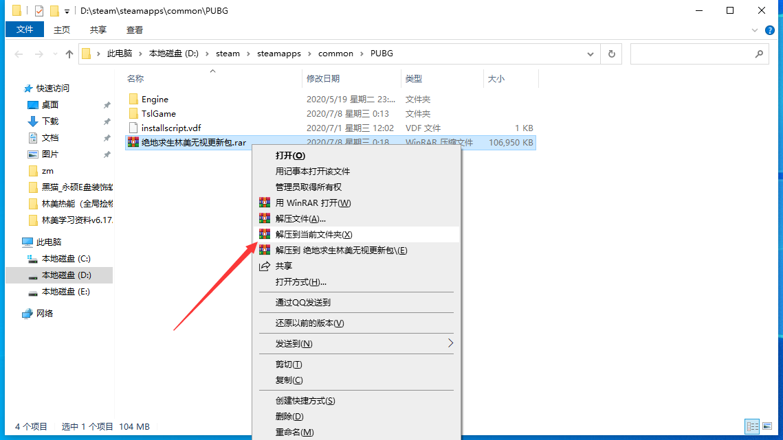
Task: Select 网络 in navigation pane
Action: point(45,313)
